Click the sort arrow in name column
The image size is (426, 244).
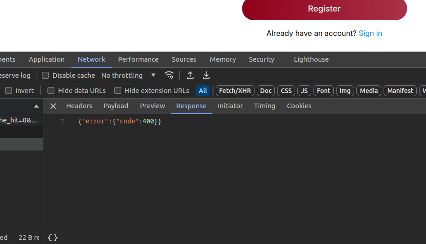36,106
